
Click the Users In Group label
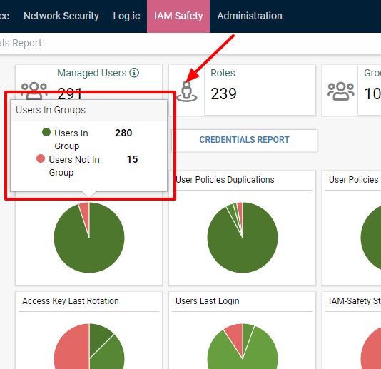click(71, 139)
